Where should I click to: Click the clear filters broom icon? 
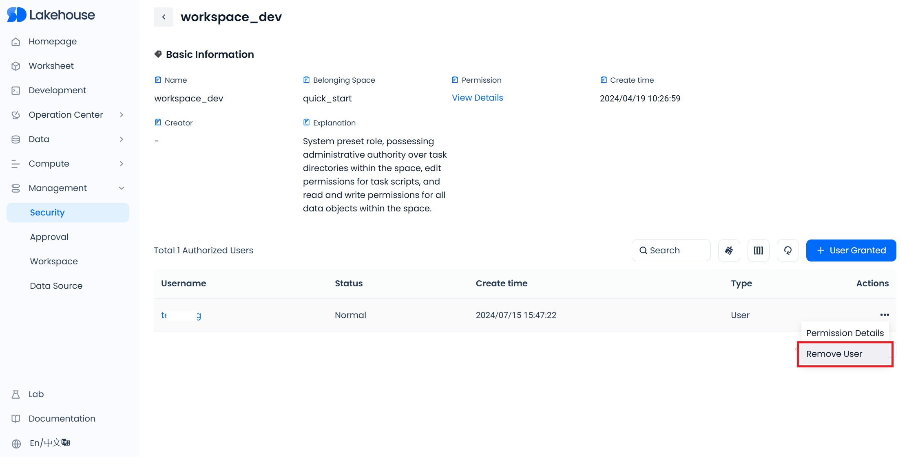(x=729, y=250)
